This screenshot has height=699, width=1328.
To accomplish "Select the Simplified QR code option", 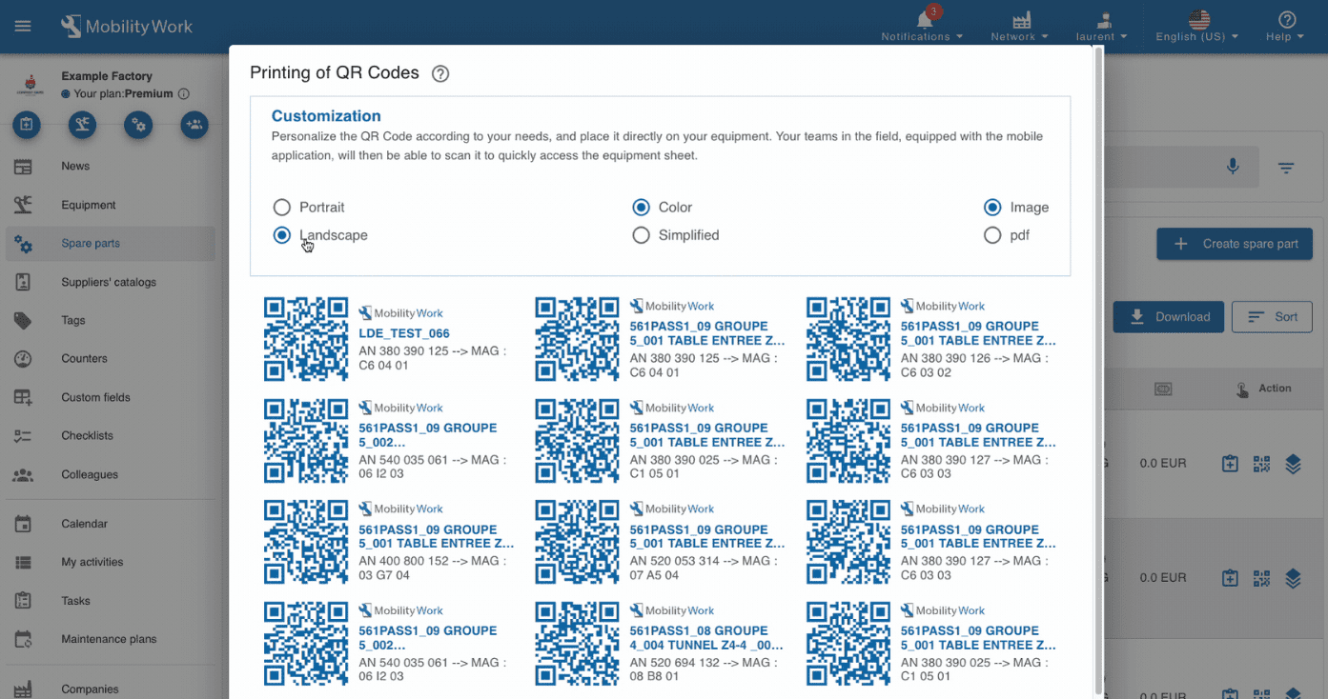I will click(x=641, y=235).
